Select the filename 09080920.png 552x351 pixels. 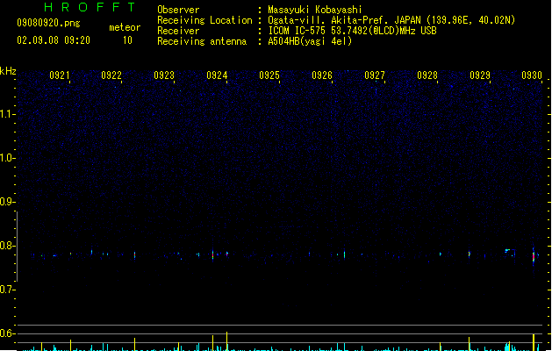[x=48, y=23]
